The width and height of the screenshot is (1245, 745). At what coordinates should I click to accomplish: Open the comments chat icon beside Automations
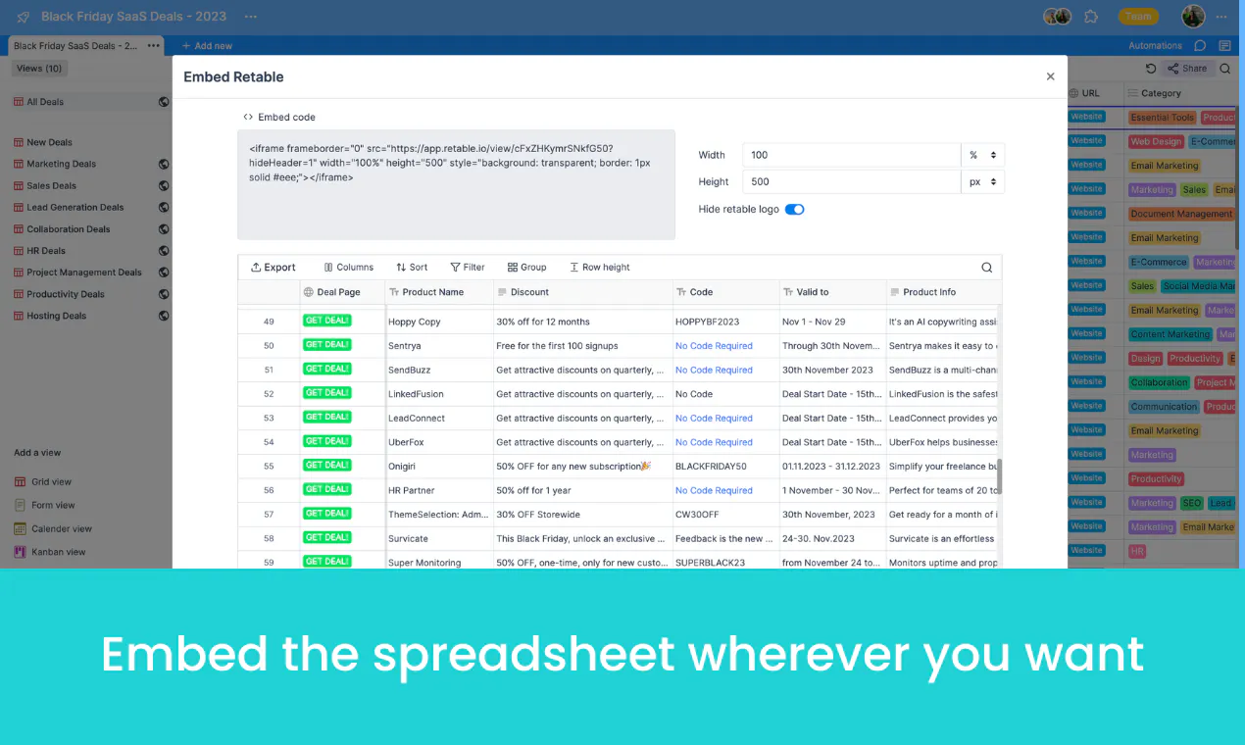pos(1200,45)
